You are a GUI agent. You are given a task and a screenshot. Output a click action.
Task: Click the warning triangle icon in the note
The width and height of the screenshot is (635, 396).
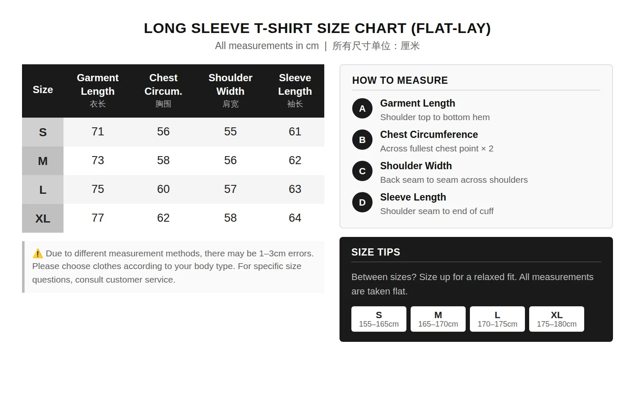[x=38, y=253]
